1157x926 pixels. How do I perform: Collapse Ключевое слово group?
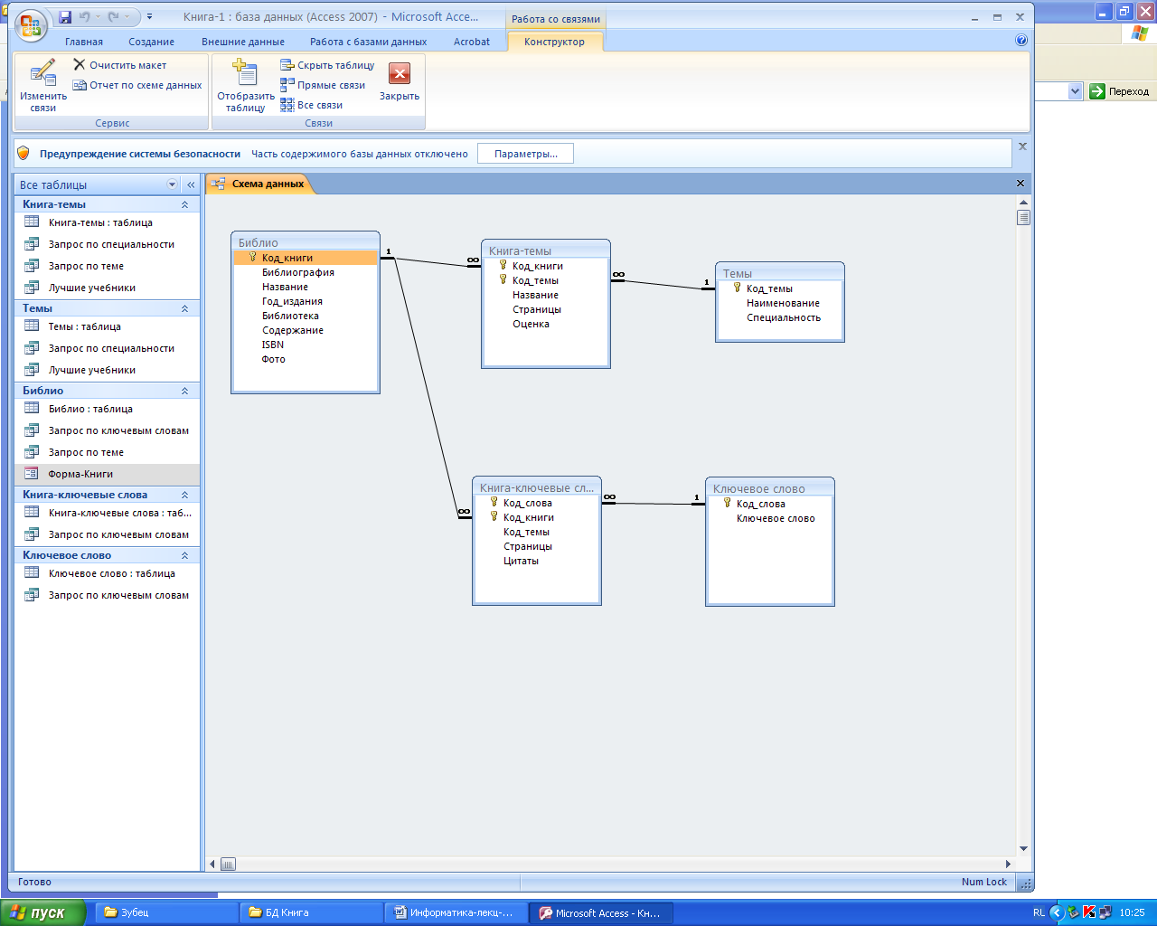(184, 555)
